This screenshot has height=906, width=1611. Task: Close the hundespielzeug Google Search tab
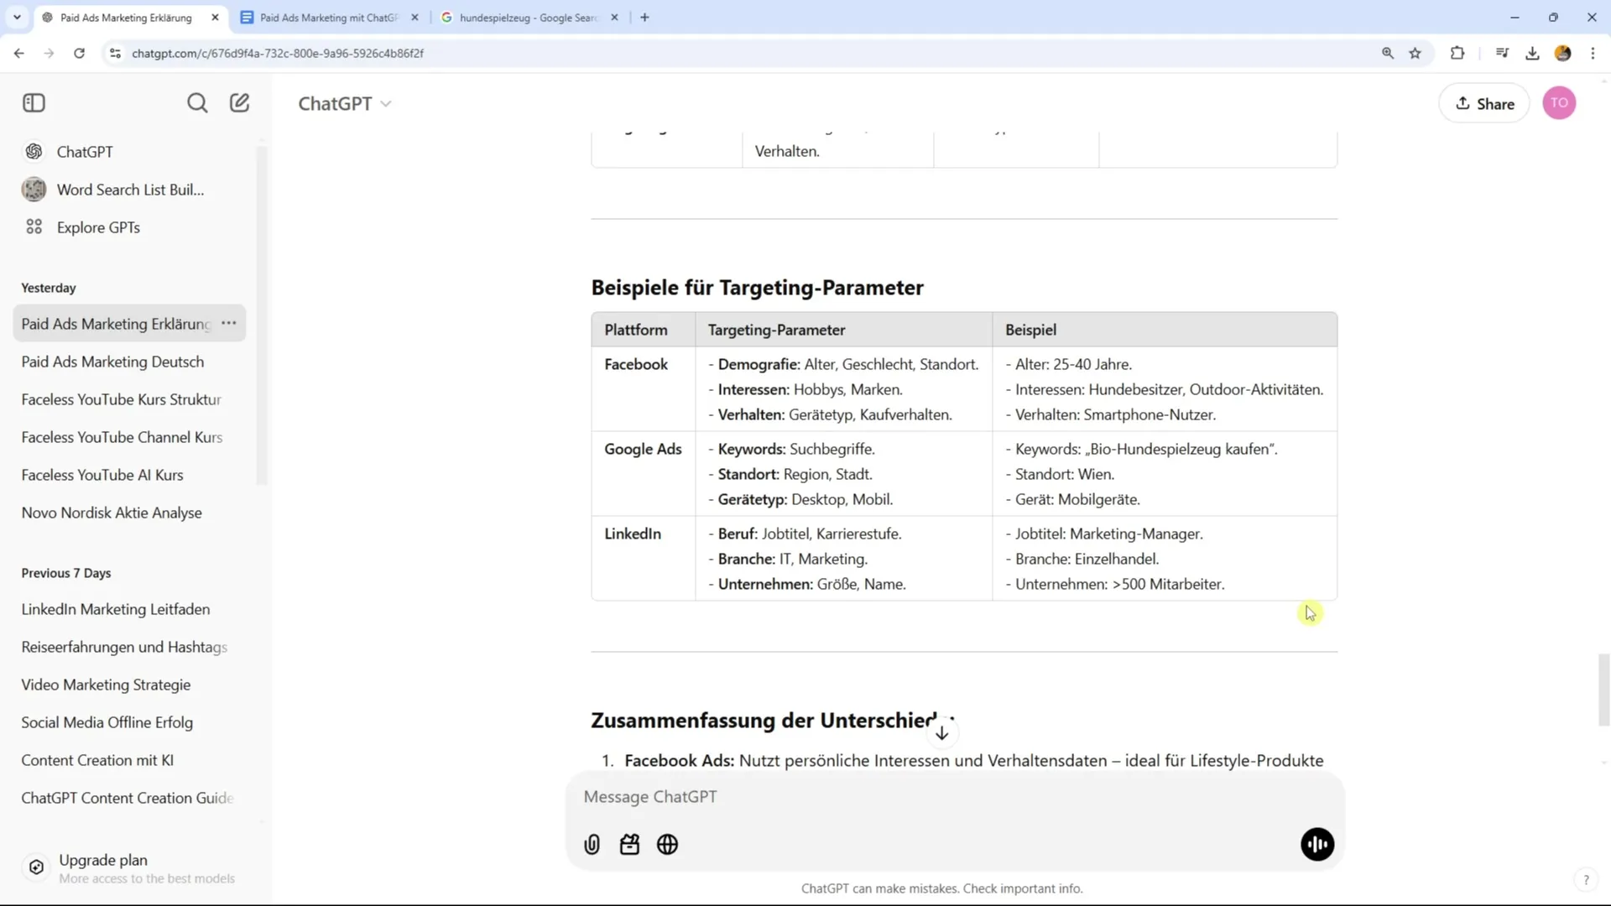coord(614,17)
